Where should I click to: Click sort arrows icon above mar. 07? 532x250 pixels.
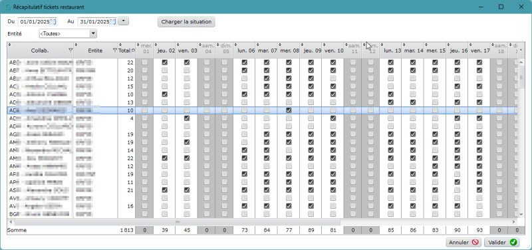(257, 45)
